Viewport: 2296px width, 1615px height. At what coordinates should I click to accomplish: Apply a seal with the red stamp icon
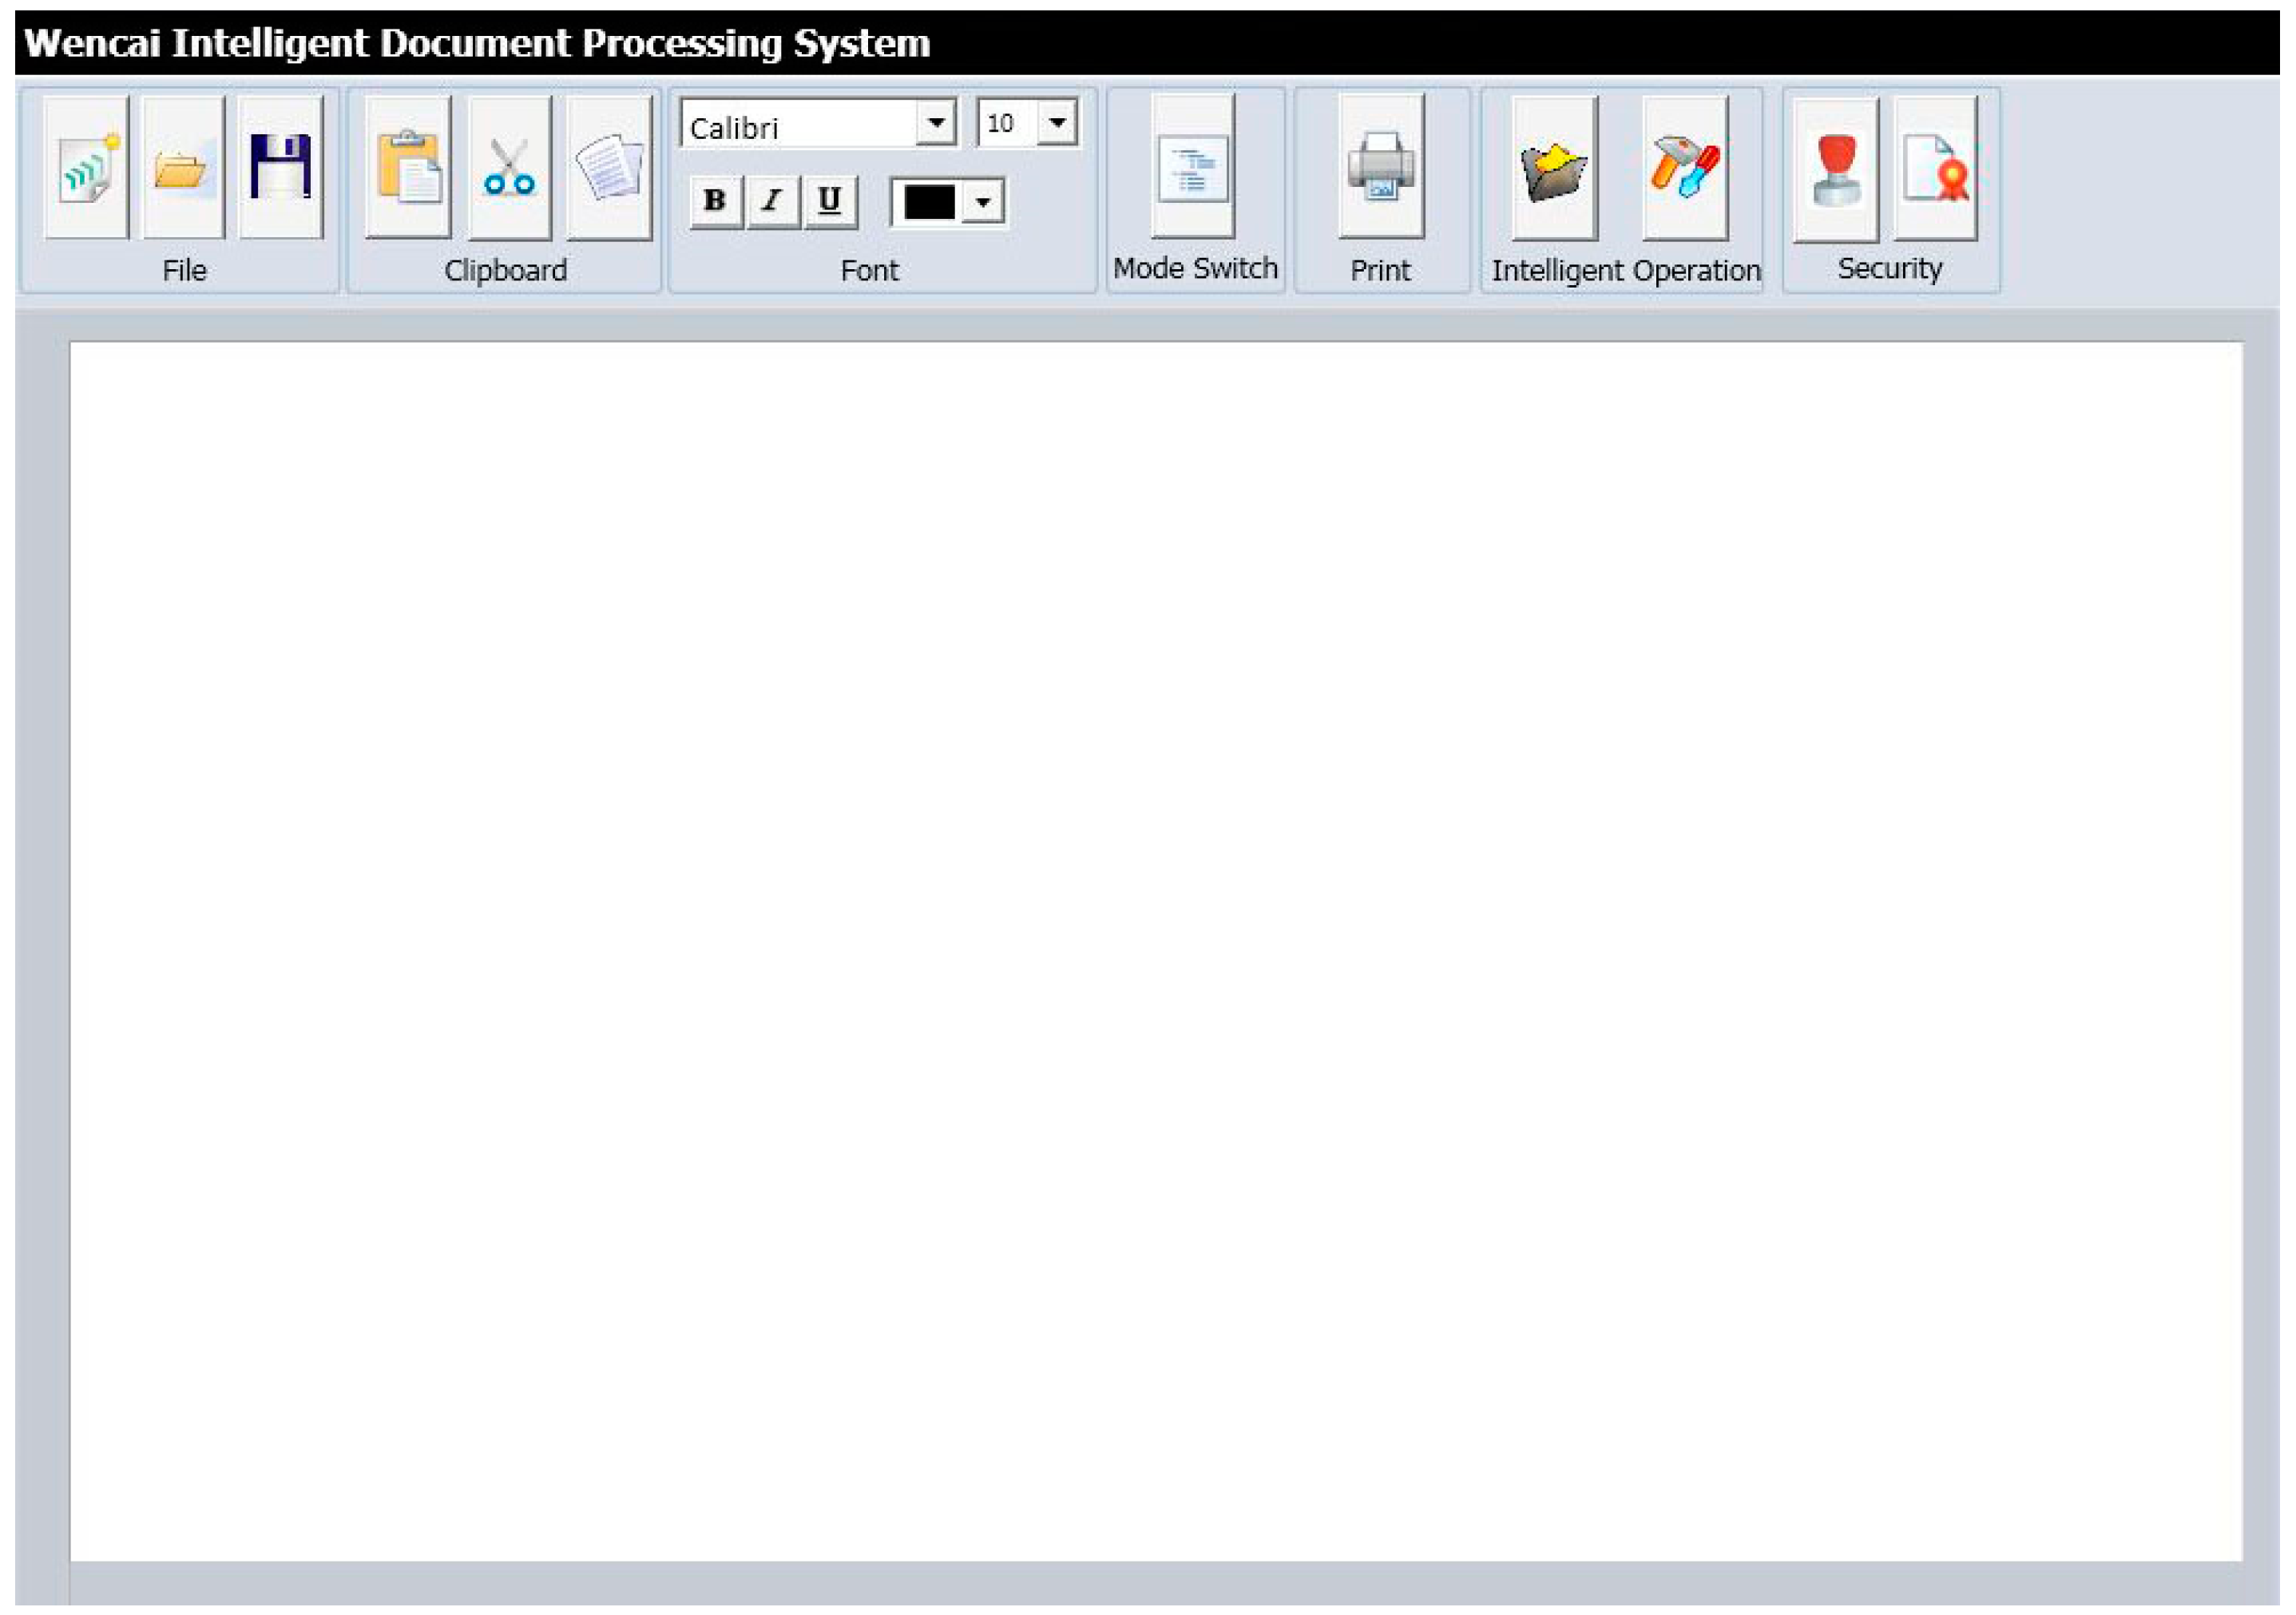point(1836,168)
